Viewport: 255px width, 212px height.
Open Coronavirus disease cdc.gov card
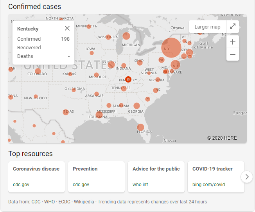point(36,177)
